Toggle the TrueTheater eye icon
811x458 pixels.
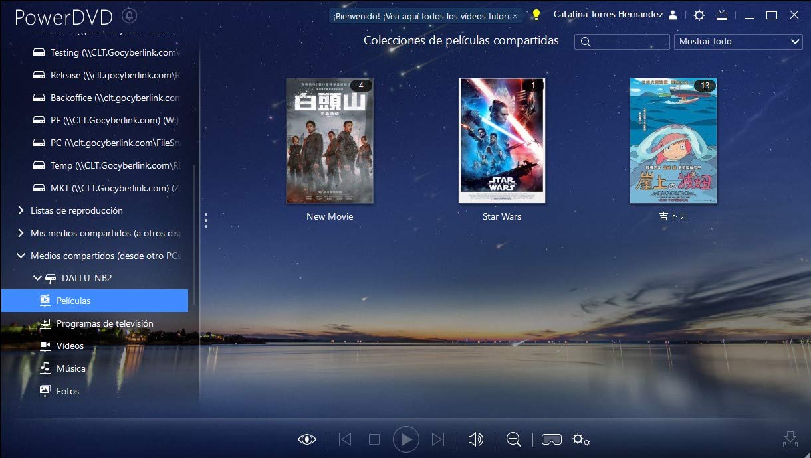coord(306,439)
